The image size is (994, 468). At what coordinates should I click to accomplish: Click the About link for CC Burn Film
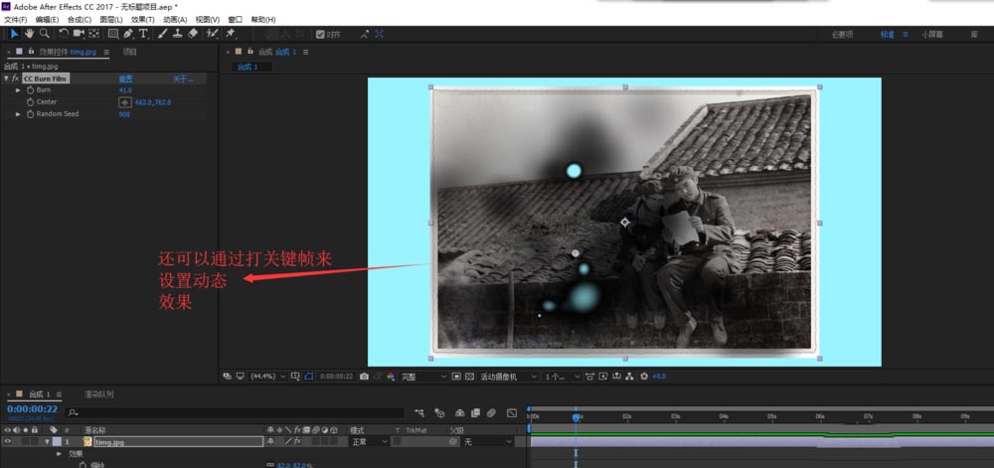click(184, 79)
